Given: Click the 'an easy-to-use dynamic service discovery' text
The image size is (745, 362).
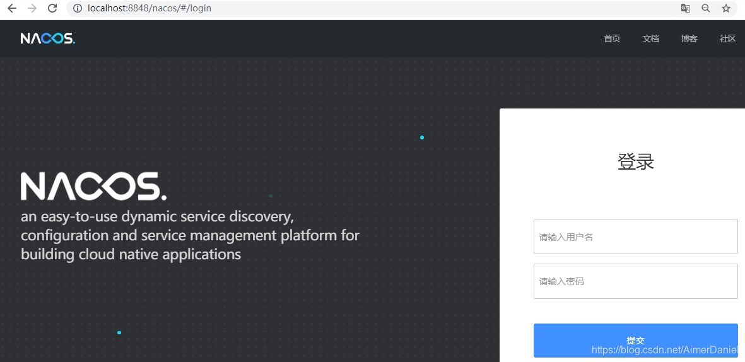Looking at the screenshot, I should click(x=158, y=217).
